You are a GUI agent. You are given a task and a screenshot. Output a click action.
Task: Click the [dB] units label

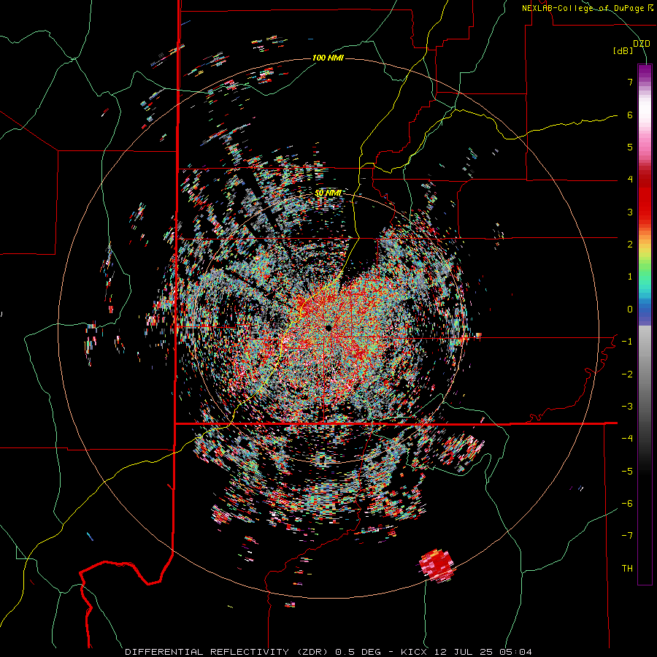point(623,51)
